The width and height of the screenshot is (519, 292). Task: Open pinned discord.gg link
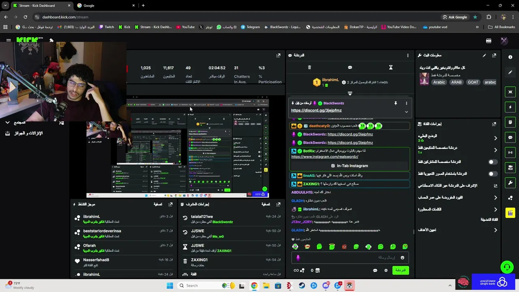316,110
